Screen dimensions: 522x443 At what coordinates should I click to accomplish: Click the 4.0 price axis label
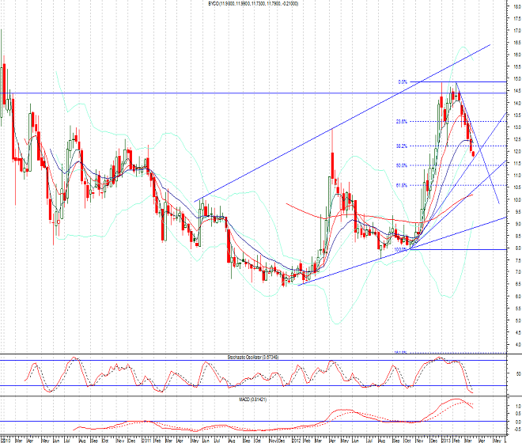point(514,345)
